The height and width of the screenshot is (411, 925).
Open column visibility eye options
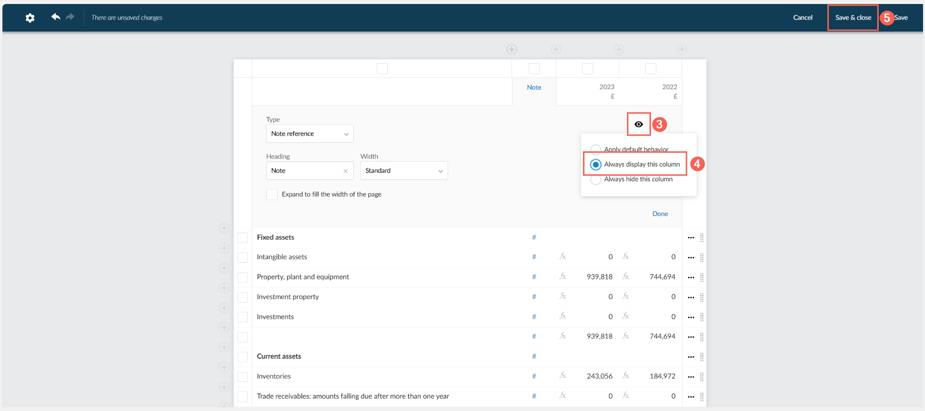639,124
